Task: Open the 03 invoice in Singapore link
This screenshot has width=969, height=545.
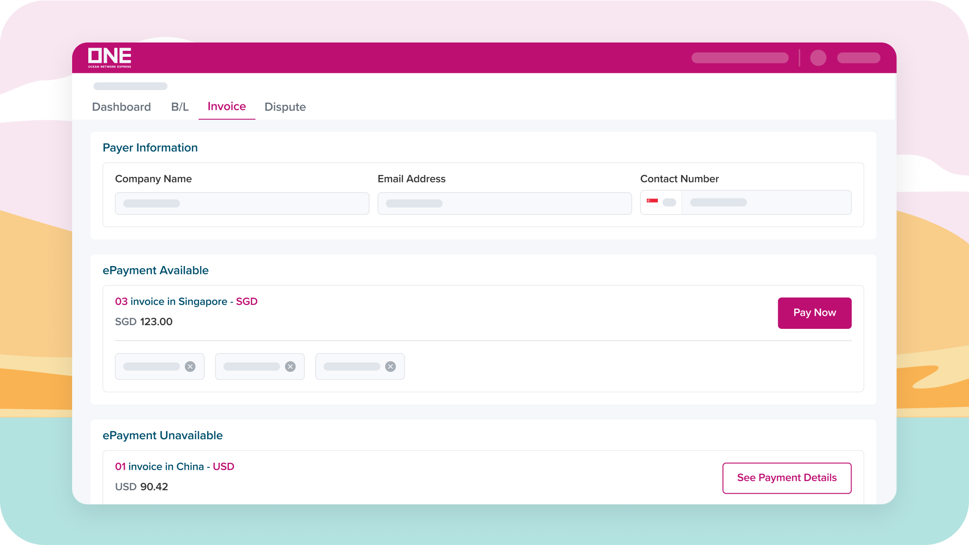Action: (x=186, y=301)
